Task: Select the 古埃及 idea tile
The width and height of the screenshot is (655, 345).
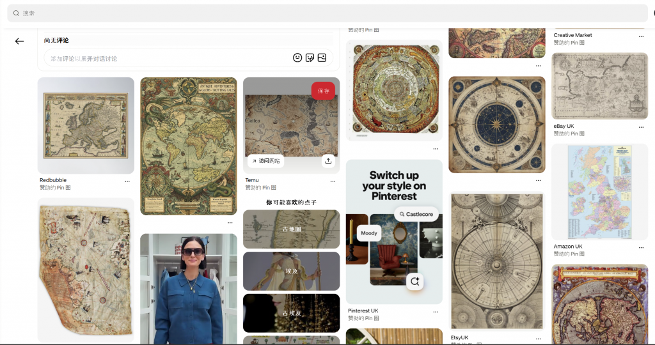Action: click(x=291, y=313)
